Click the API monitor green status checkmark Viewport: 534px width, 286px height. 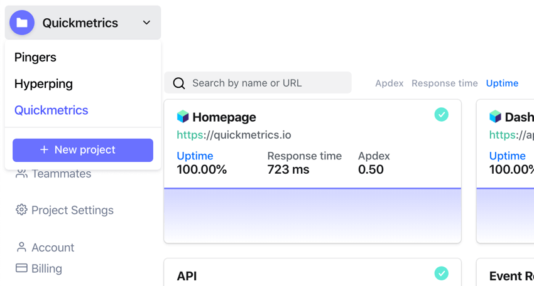tap(442, 273)
